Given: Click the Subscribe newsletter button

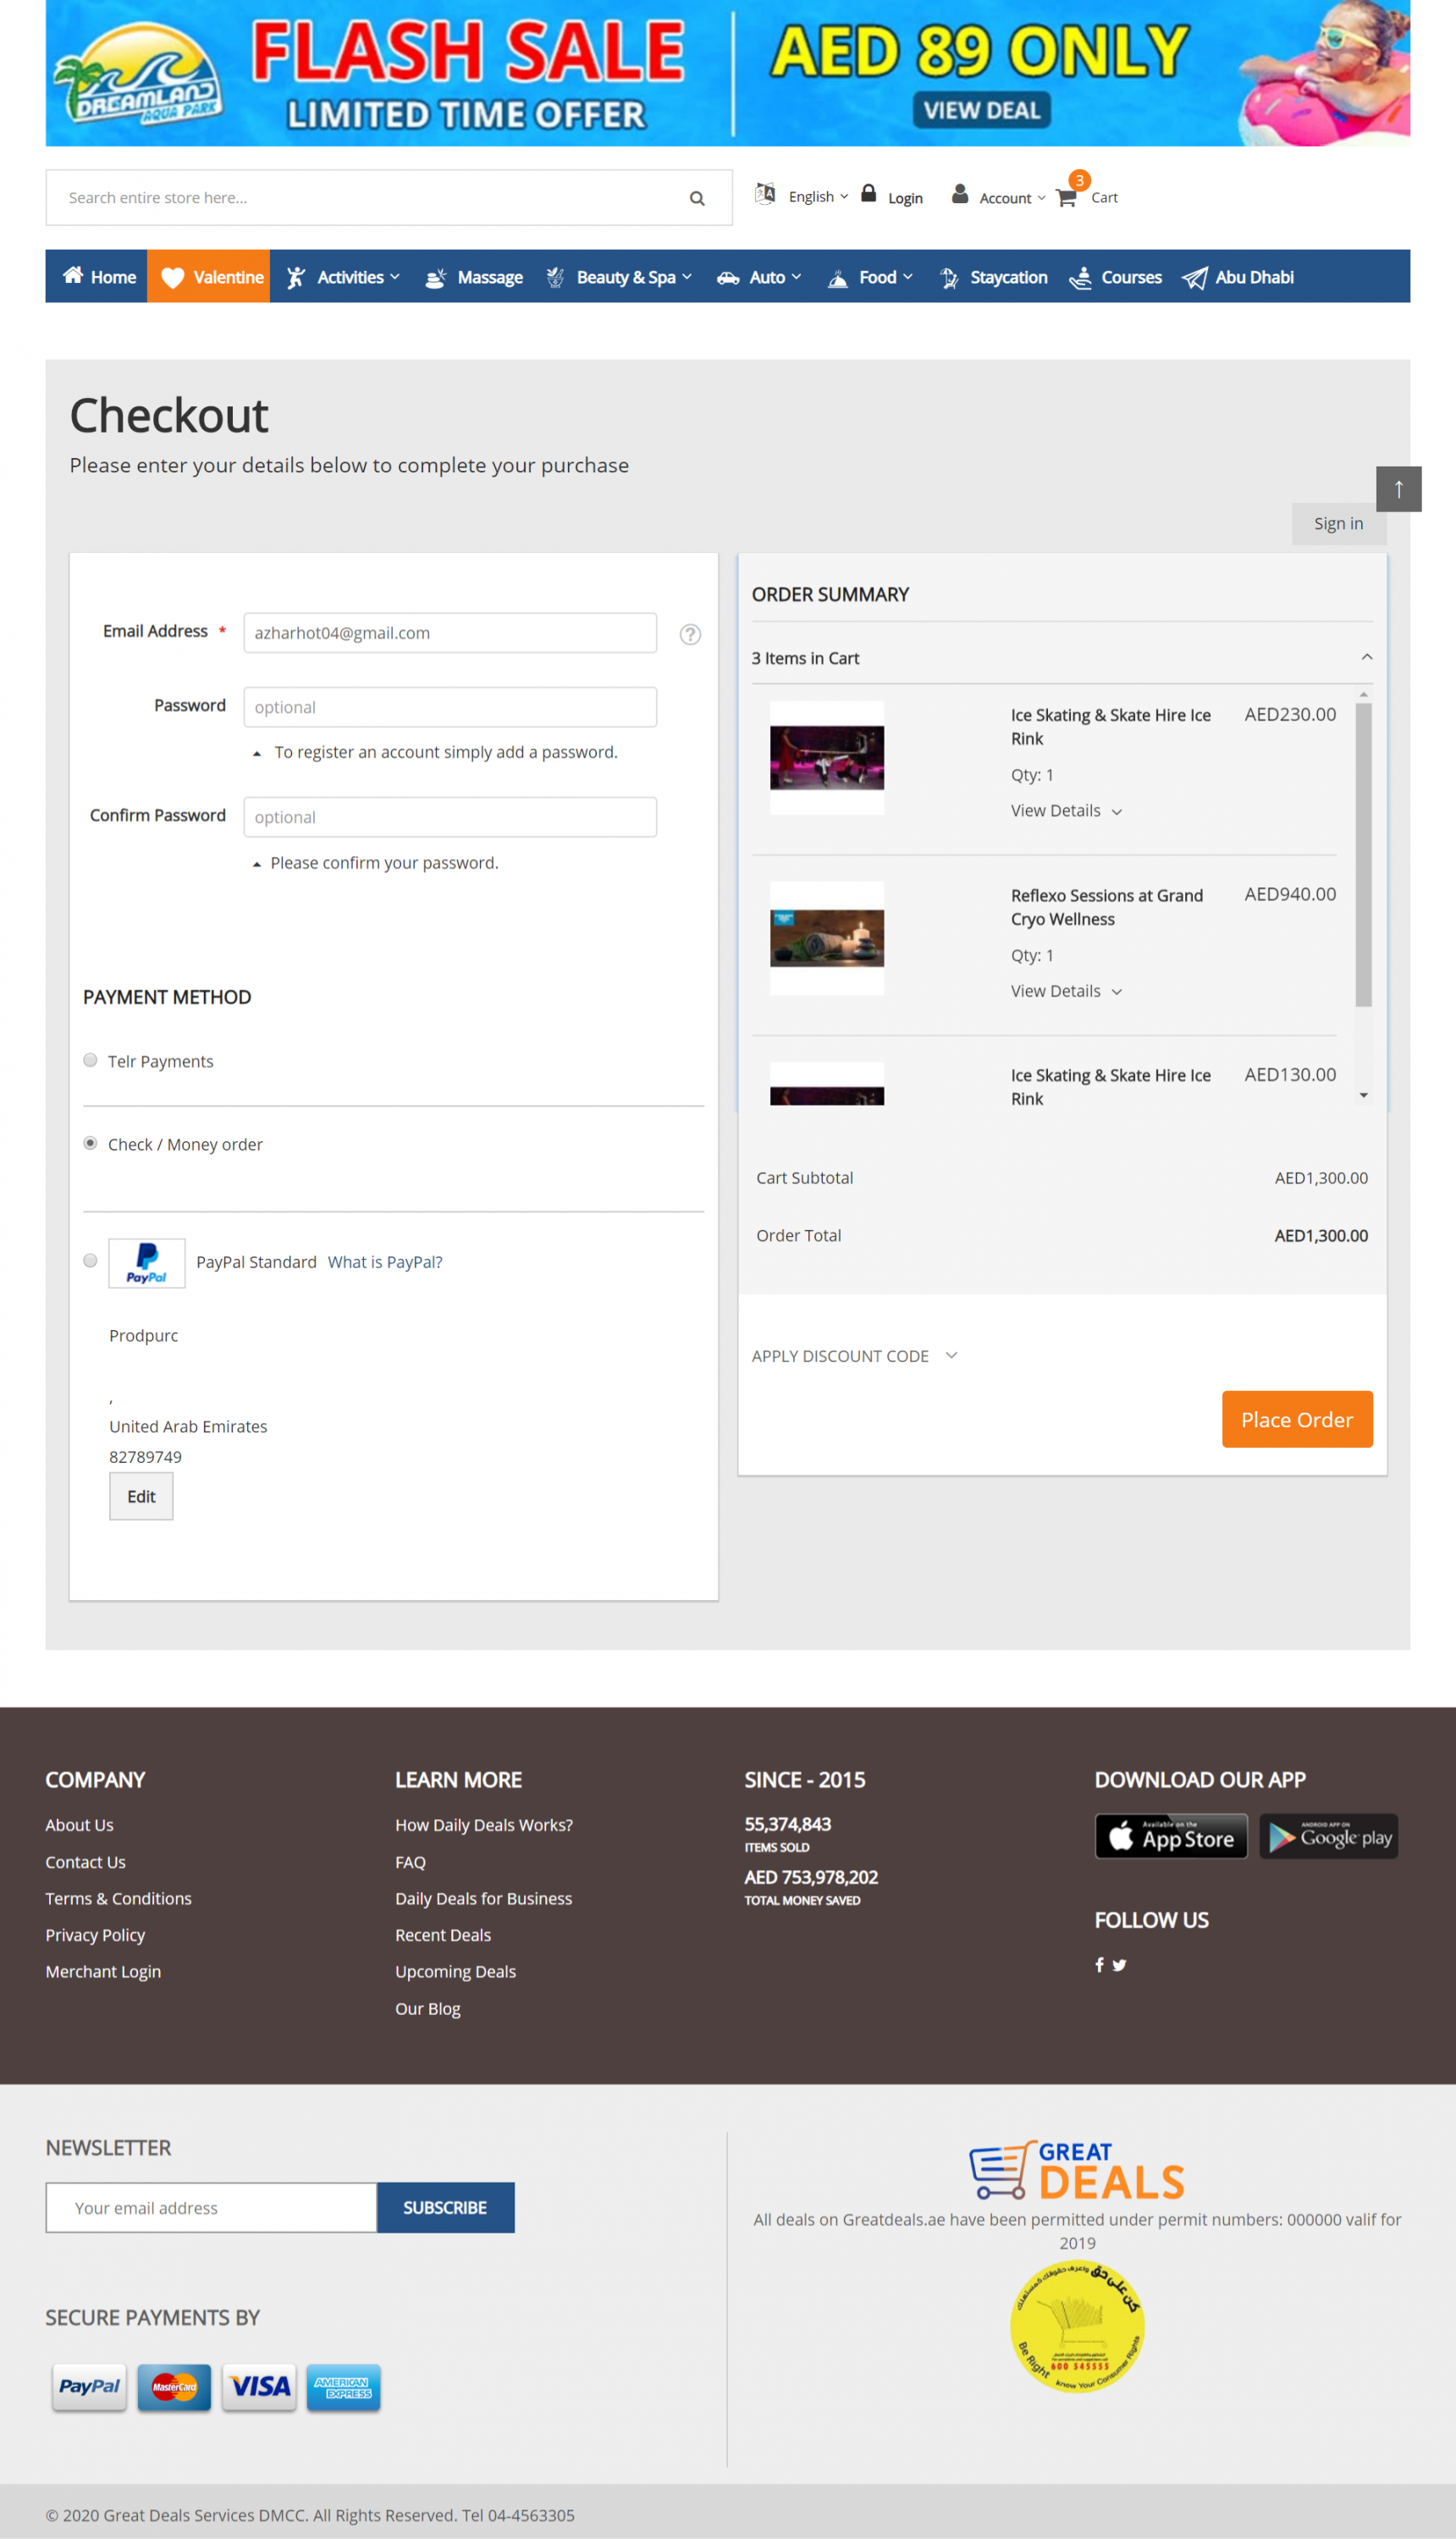Looking at the screenshot, I should coord(445,2207).
